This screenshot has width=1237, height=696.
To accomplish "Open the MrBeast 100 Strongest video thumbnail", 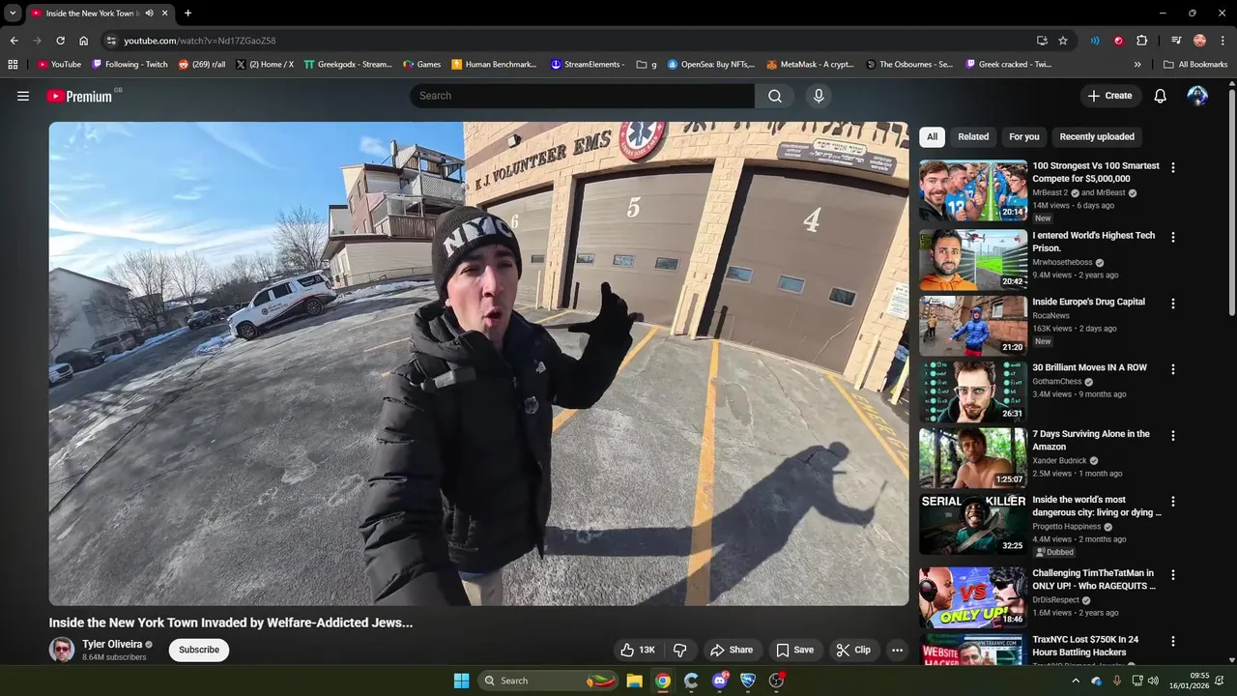I will 973,190.
